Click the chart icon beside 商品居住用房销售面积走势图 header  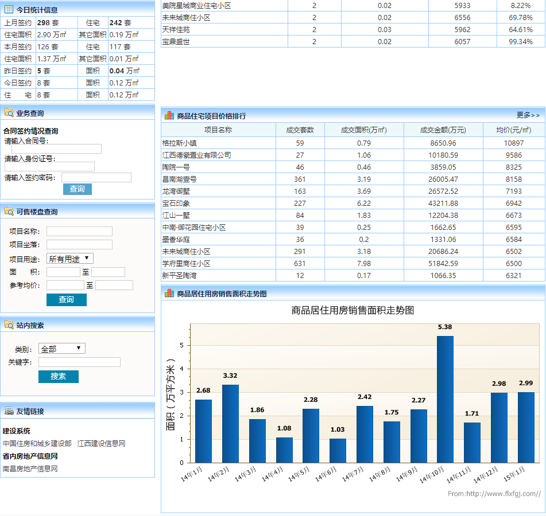tap(169, 294)
